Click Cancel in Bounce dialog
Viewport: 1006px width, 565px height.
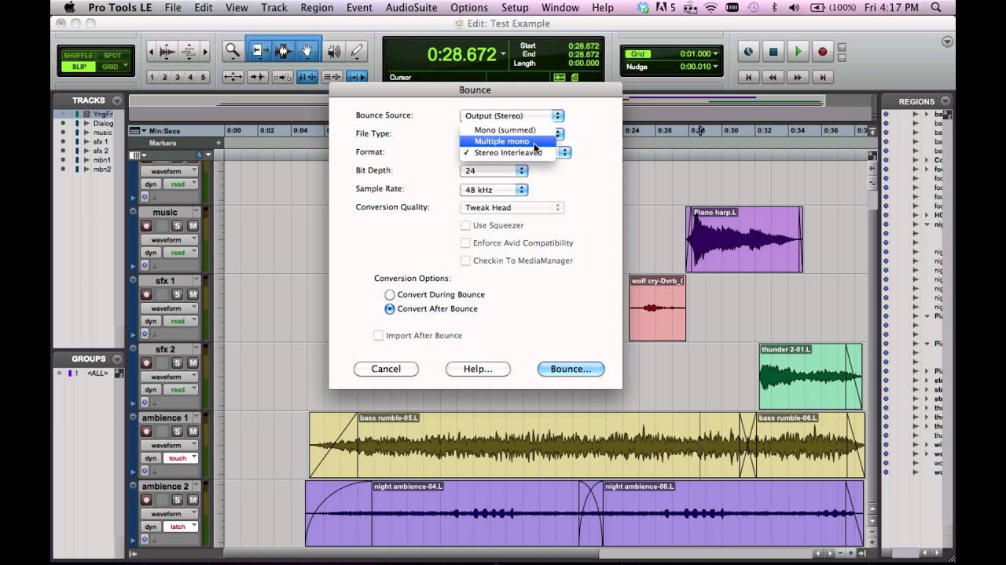(x=386, y=369)
